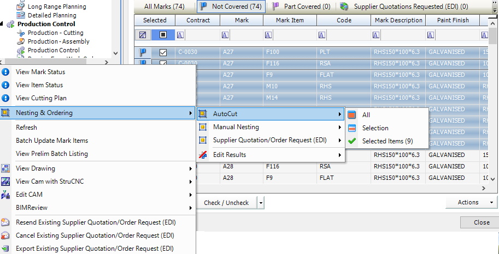Click the Cancel Existing Supplier Quotation icon
The height and width of the screenshot is (254, 499).
coord(5,235)
